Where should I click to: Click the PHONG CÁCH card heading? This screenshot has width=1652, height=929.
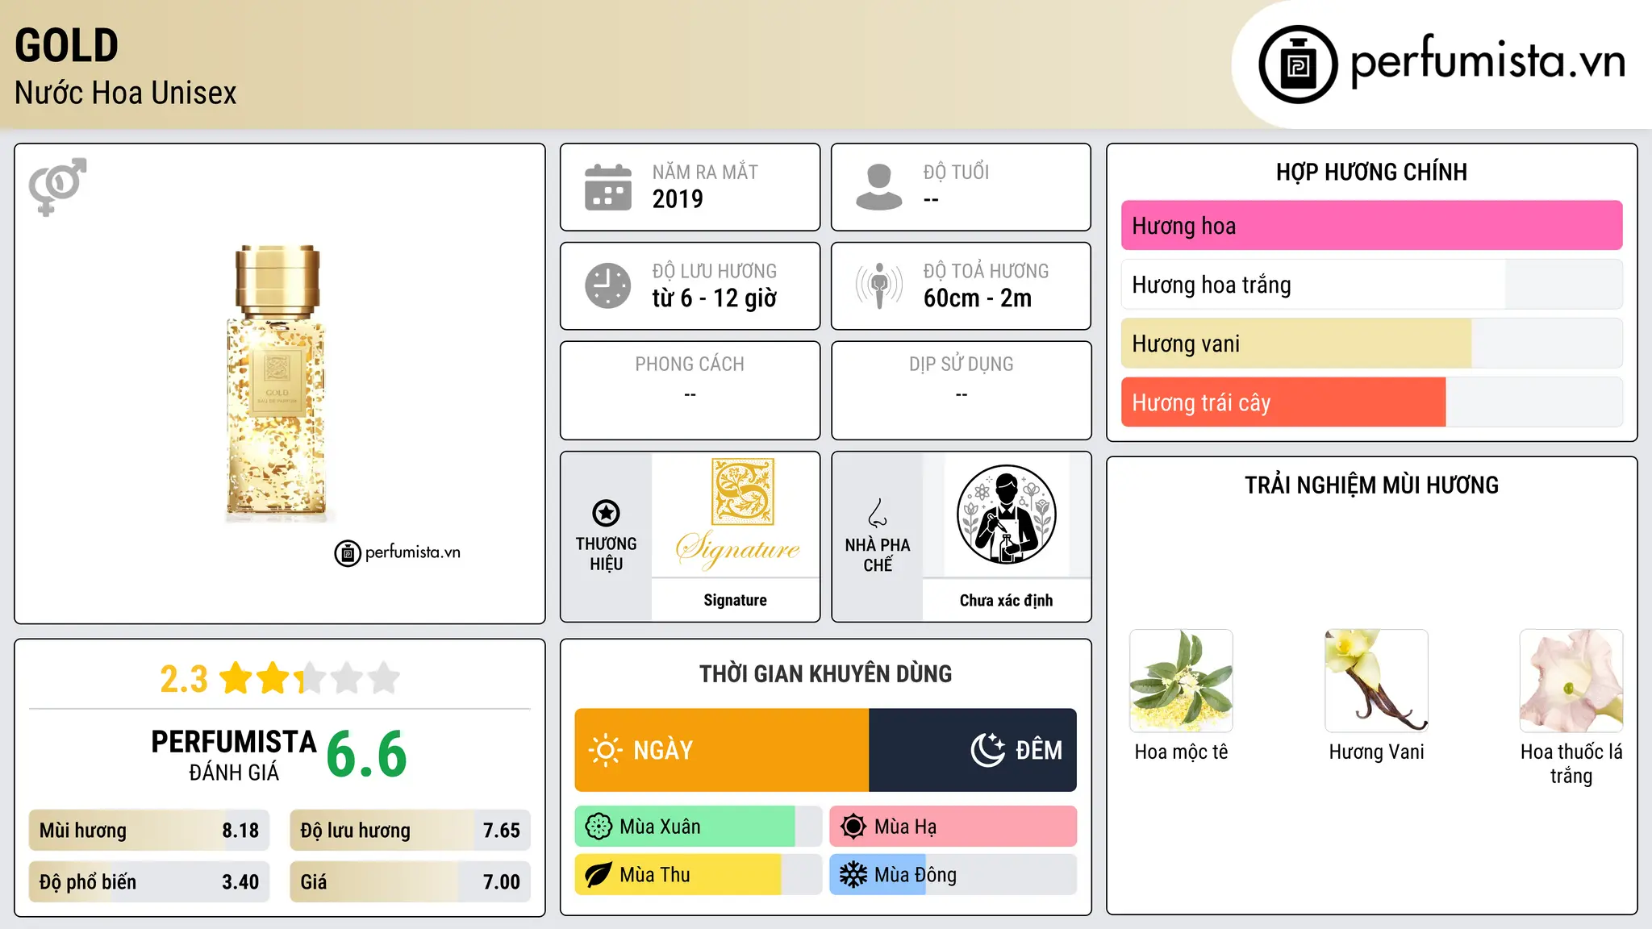click(690, 365)
